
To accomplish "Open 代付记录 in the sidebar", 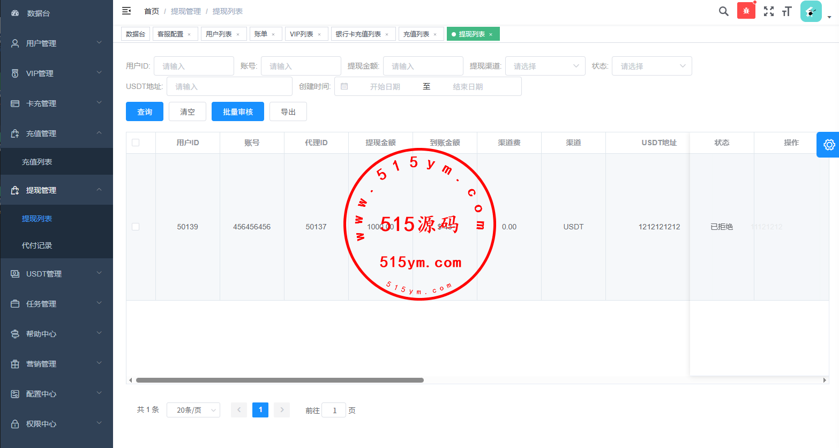I will pos(37,245).
